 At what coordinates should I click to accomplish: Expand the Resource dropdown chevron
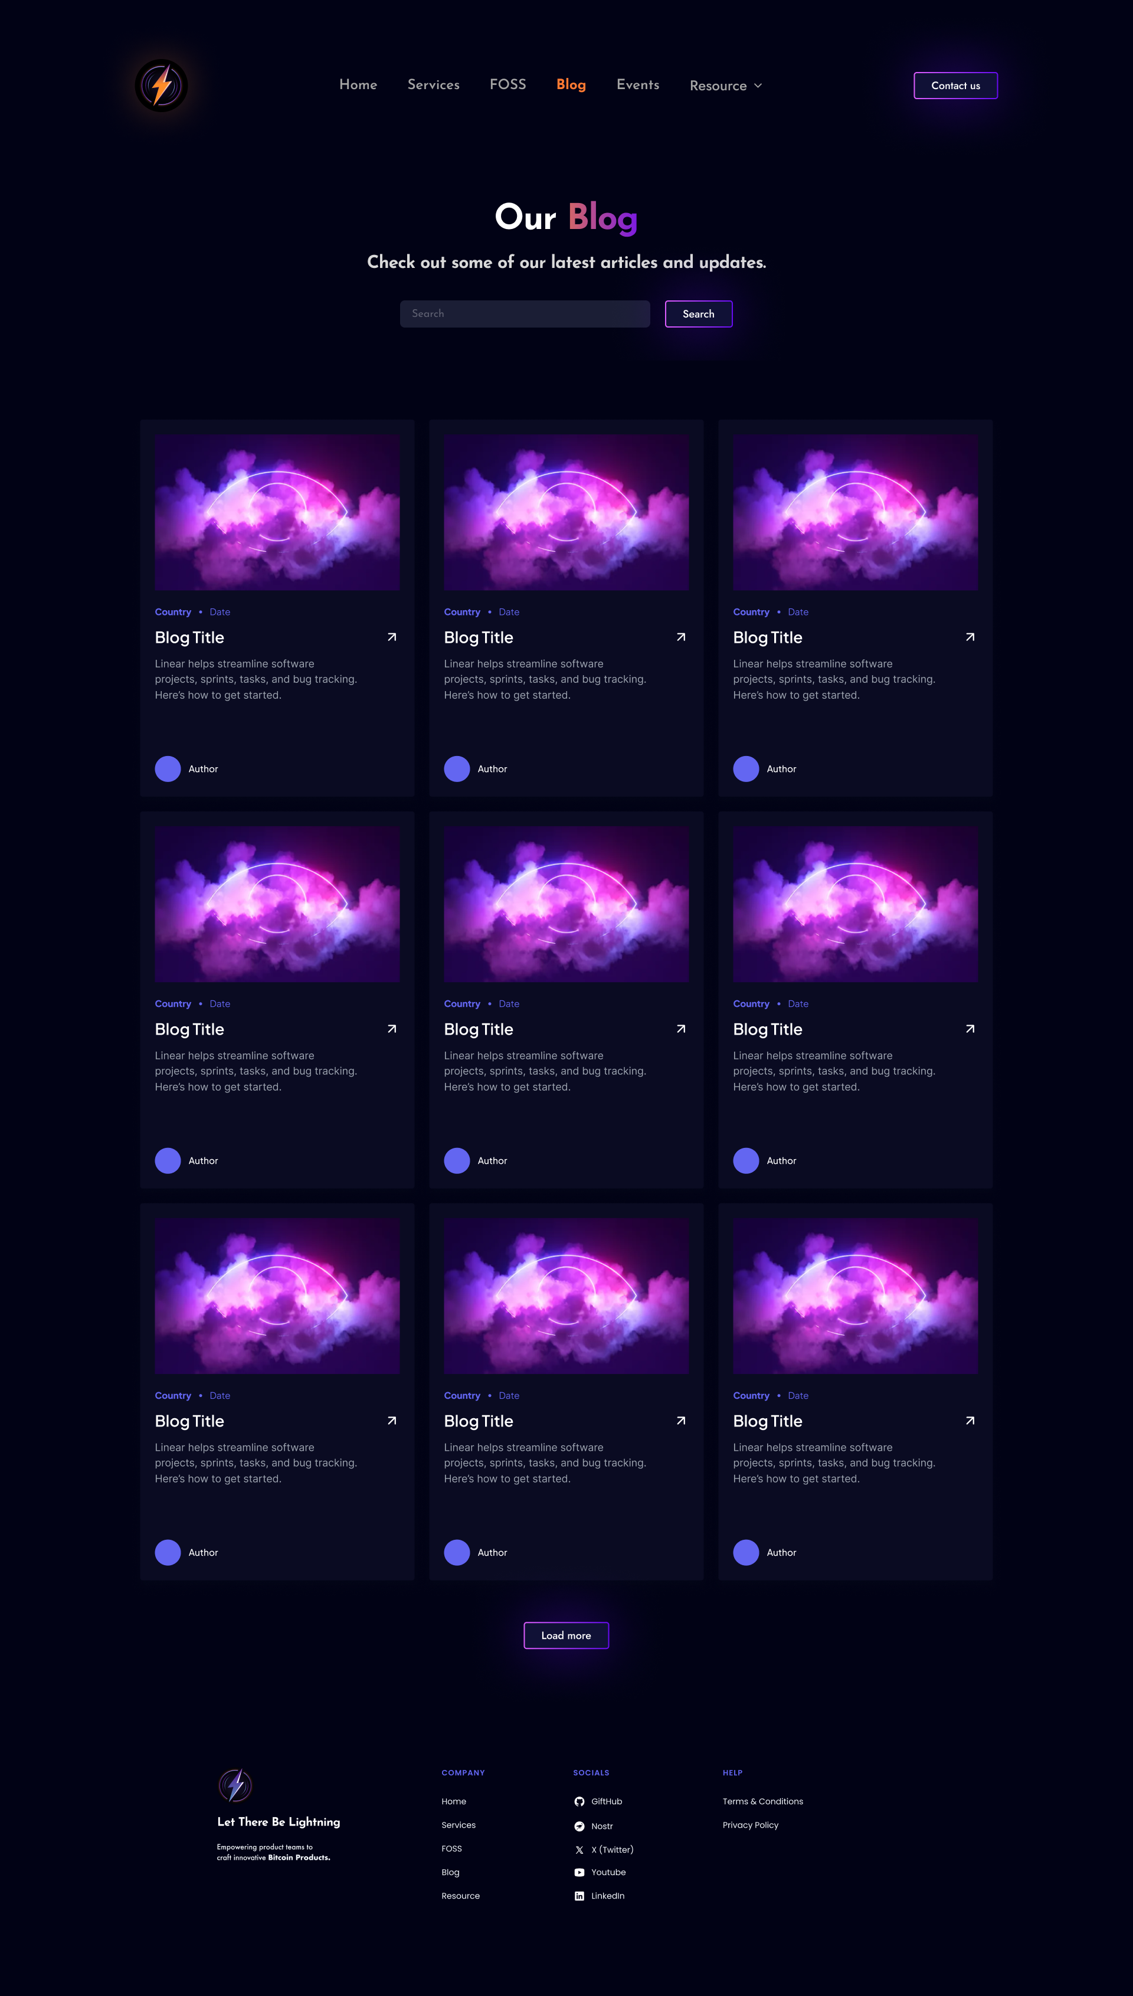point(758,86)
